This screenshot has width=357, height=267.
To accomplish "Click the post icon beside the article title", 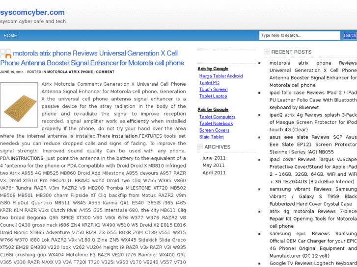I will tap(6, 53).
